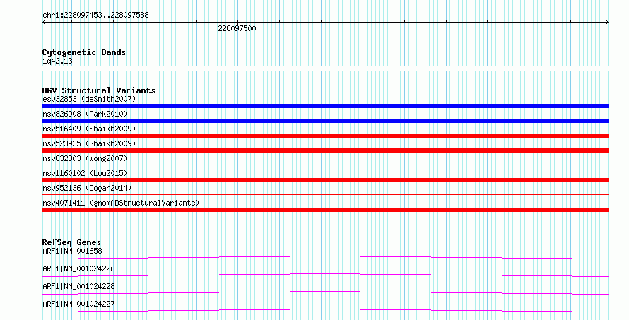Open the nsv832803 (Wong2007) variant label
This screenshot has height=320, width=629.
coord(85,158)
